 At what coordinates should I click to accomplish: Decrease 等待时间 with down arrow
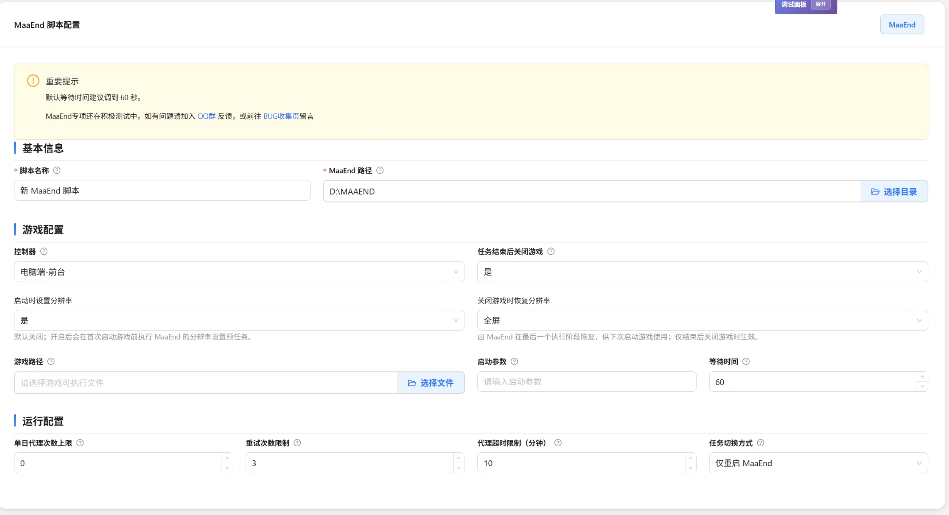(x=922, y=387)
